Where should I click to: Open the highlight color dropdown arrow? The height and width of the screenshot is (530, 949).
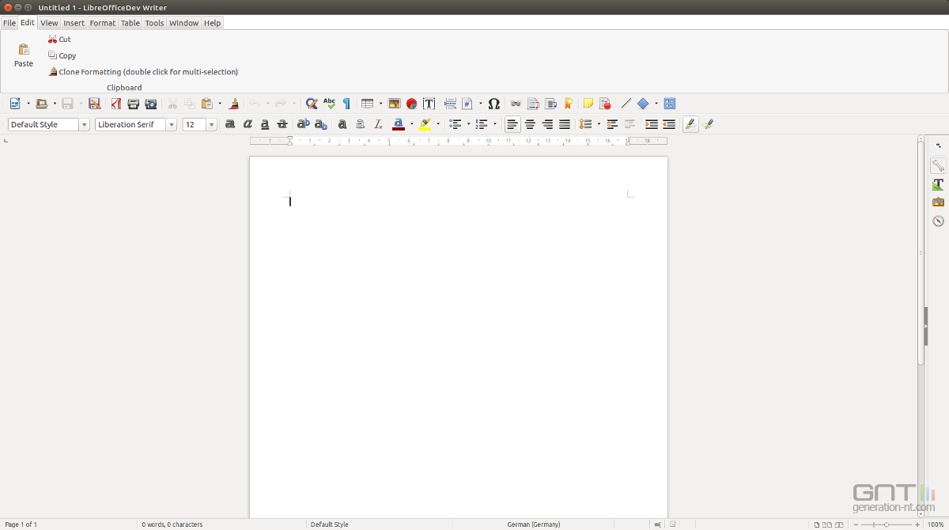438,124
